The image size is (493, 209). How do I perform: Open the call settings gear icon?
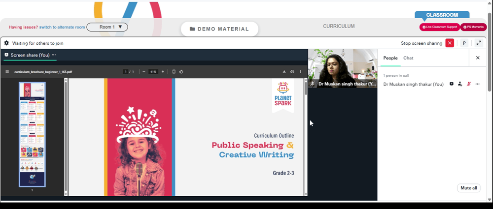[x=6, y=43]
